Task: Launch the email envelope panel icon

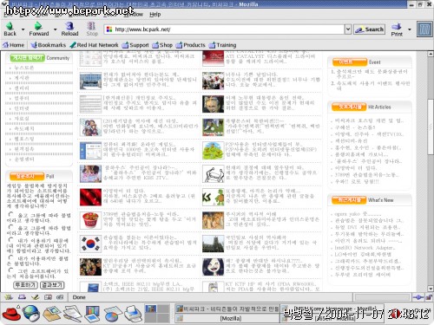Action: point(52,314)
